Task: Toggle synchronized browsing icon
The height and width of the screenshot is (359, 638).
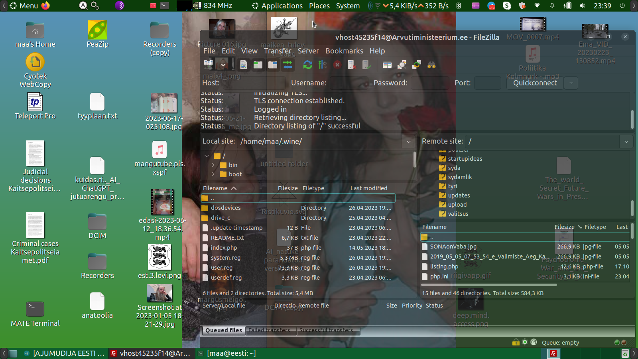Action: 417,65
